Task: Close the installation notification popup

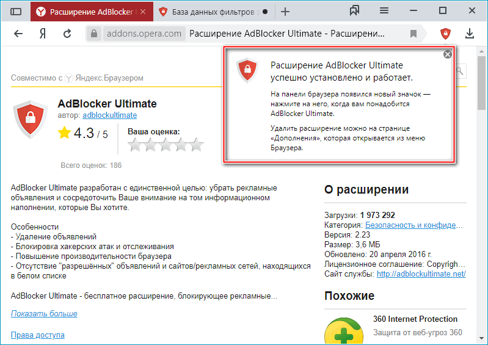Action: (x=448, y=54)
